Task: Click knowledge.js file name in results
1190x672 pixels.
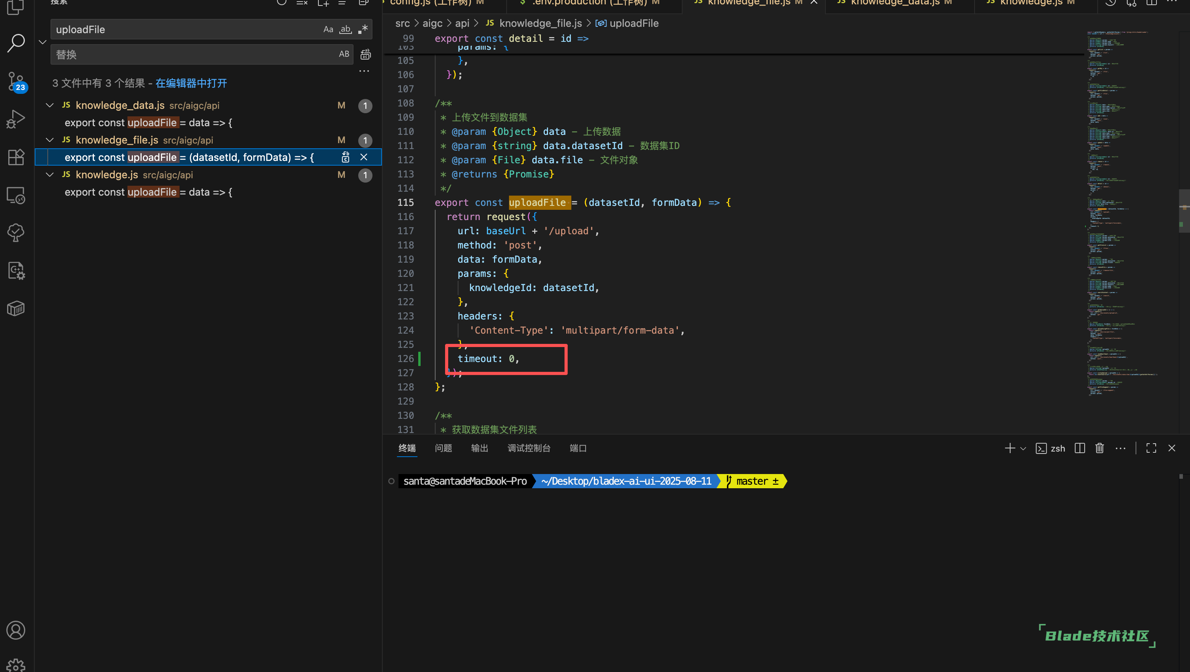Action: pos(107,175)
